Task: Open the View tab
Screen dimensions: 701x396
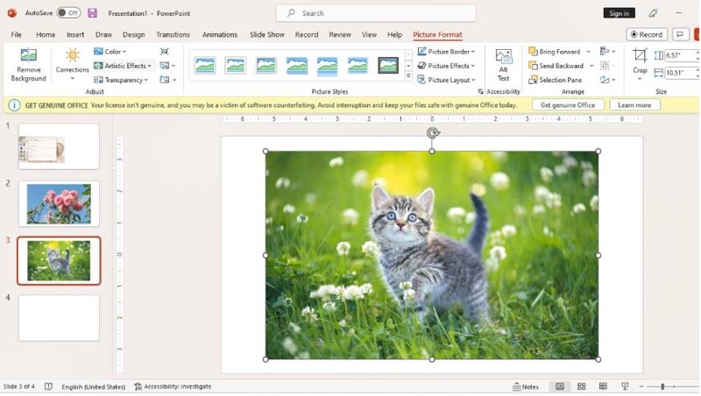Action: click(369, 34)
